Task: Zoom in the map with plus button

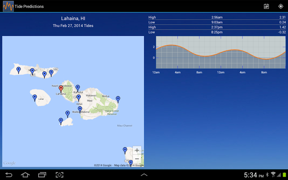Action: pyautogui.click(x=137, y=150)
